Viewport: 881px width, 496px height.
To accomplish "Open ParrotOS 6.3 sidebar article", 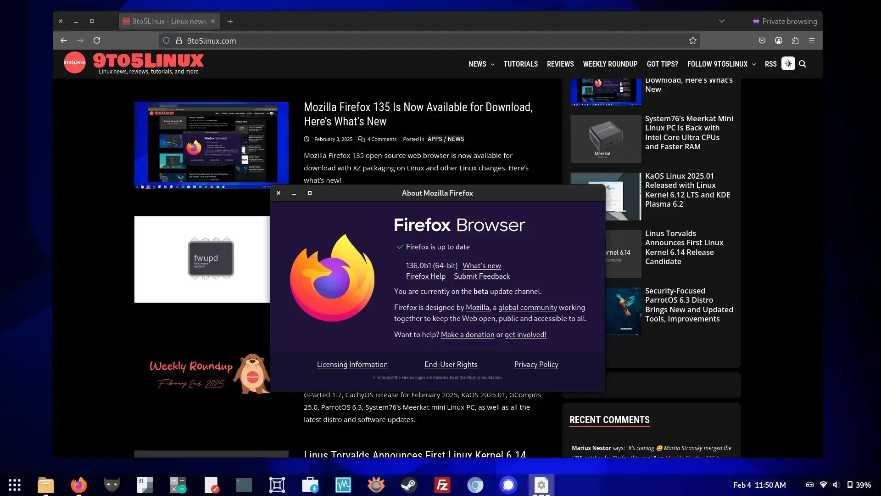I will [x=689, y=305].
